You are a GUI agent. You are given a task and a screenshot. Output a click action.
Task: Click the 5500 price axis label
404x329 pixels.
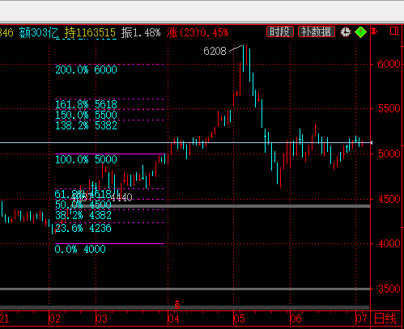click(x=389, y=109)
